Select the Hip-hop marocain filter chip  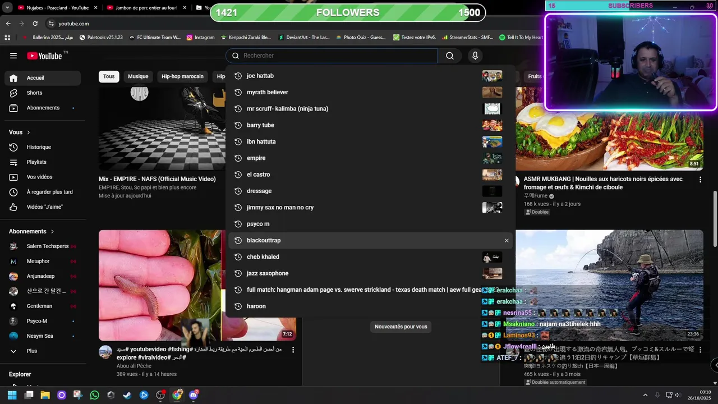pyautogui.click(x=182, y=76)
